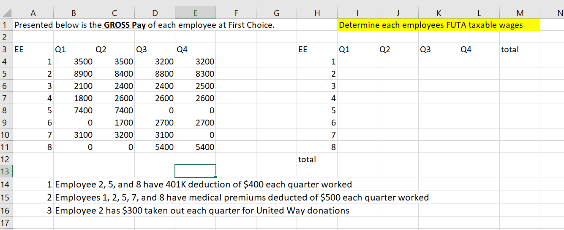
Task: Select column F header
Action: click(236, 13)
